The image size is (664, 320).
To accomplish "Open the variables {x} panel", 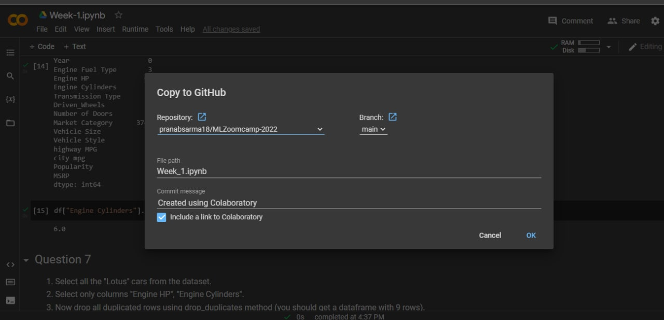I will coord(10,99).
